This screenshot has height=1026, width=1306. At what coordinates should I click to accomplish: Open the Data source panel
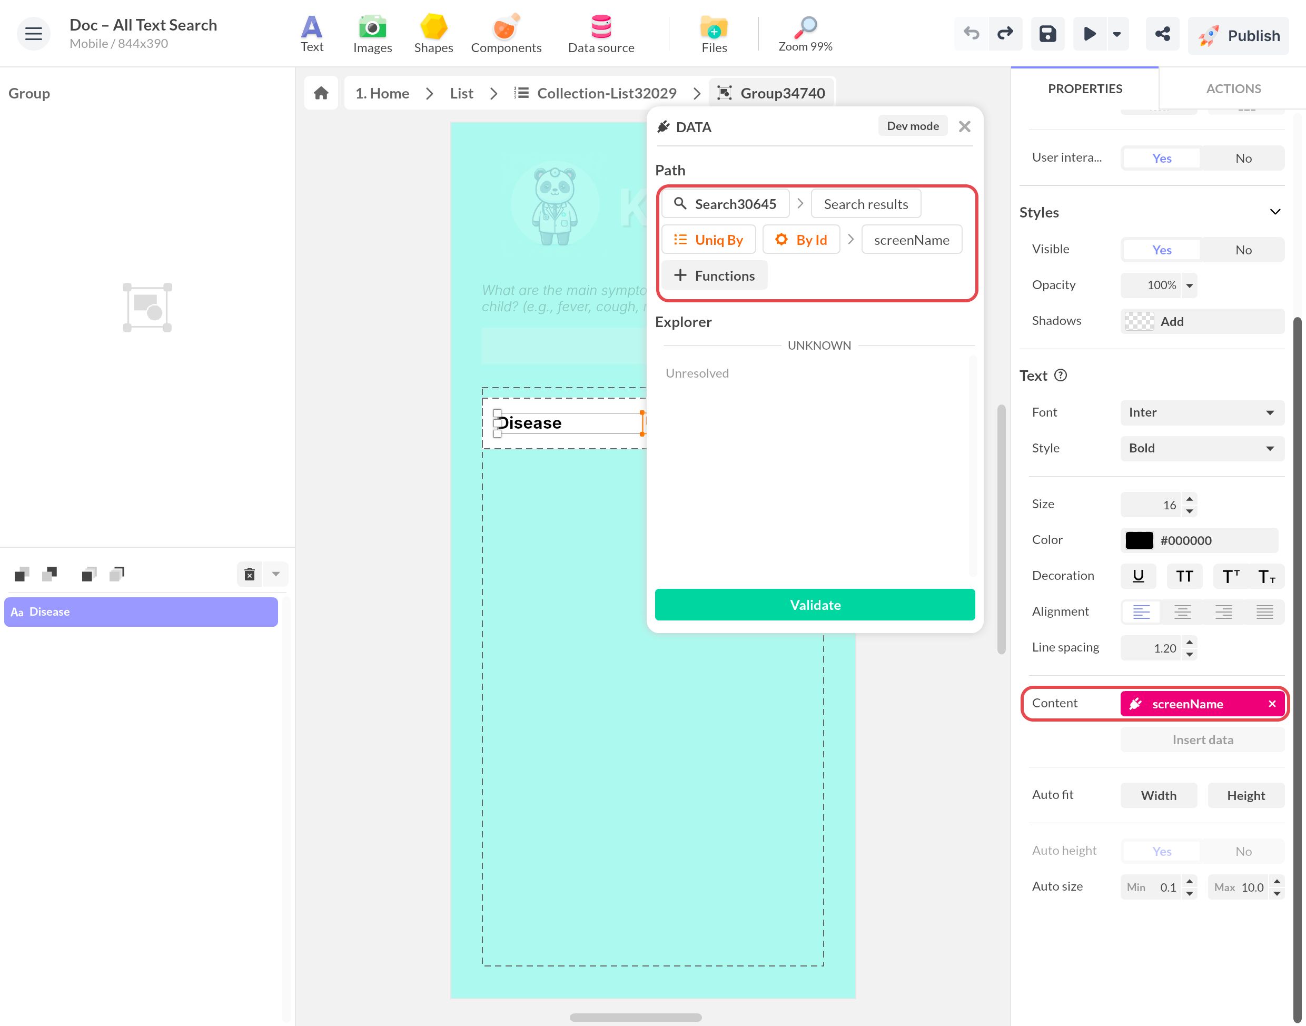(601, 34)
